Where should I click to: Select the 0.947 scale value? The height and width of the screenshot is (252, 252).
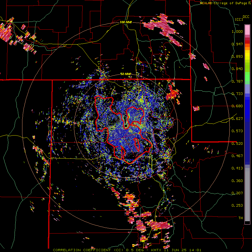(x=237, y=44)
